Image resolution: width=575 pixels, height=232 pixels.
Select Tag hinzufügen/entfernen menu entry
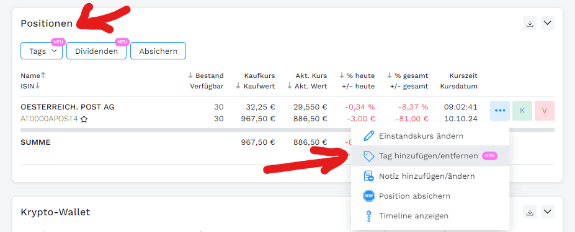pos(430,156)
